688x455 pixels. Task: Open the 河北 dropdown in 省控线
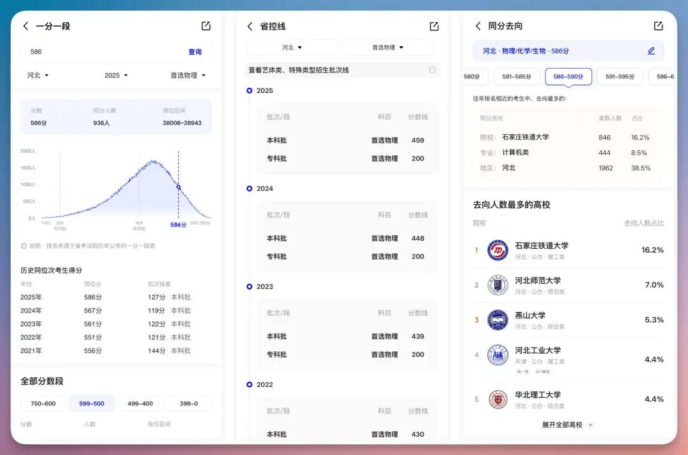click(x=292, y=47)
